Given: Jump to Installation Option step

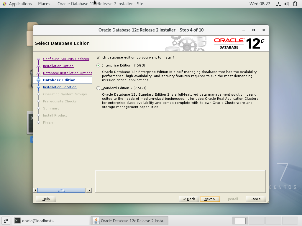Looking at the screenshot, I should [x=58, y=66].
